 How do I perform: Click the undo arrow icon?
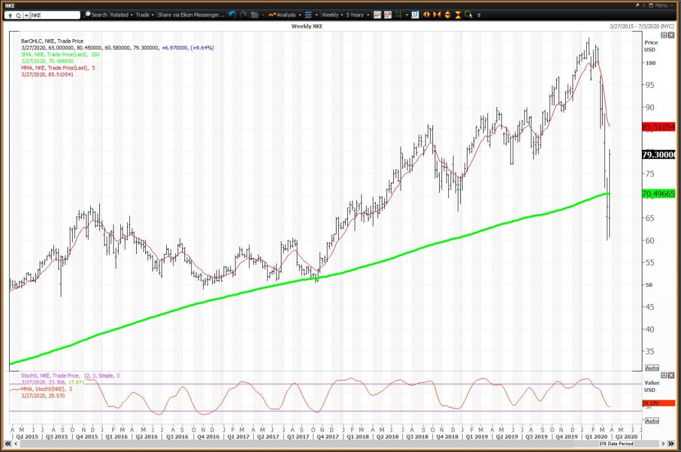[x=233, y=15]
